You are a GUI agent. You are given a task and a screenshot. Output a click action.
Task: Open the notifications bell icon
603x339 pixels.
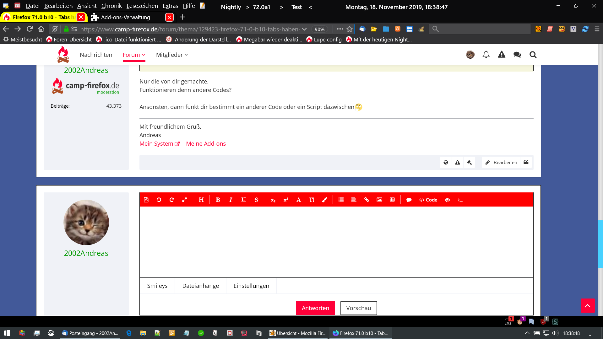tap(486, 55)
